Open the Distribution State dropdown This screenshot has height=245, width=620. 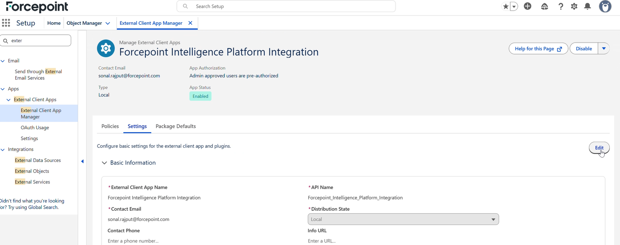click(403, 219)
